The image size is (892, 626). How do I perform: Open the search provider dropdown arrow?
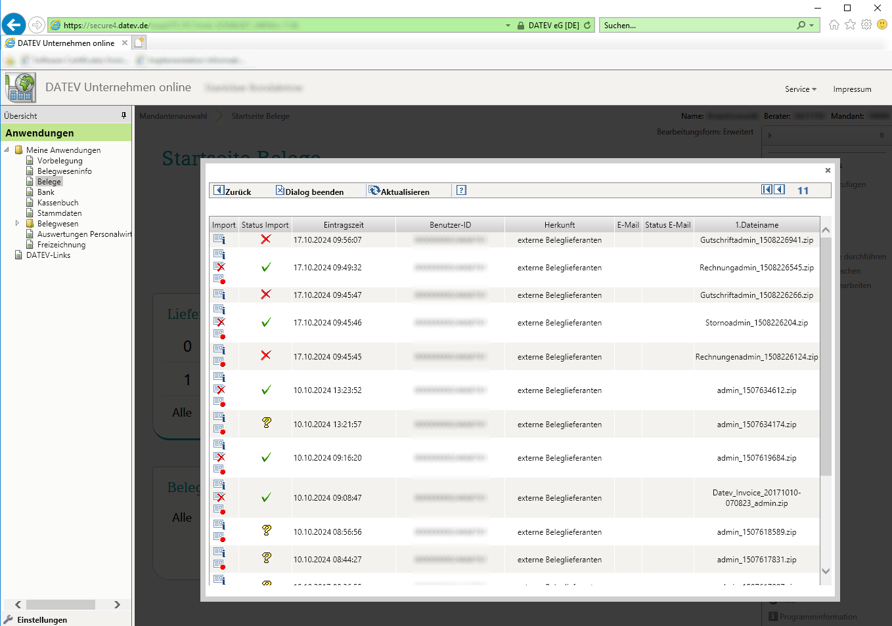(812, 26)
